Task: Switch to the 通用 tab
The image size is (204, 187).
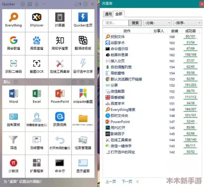Action: pyautogui.click(x=108, y=14)
